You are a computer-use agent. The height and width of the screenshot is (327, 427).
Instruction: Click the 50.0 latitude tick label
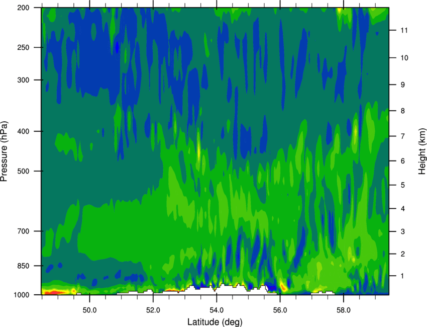(x=89, y=310)
